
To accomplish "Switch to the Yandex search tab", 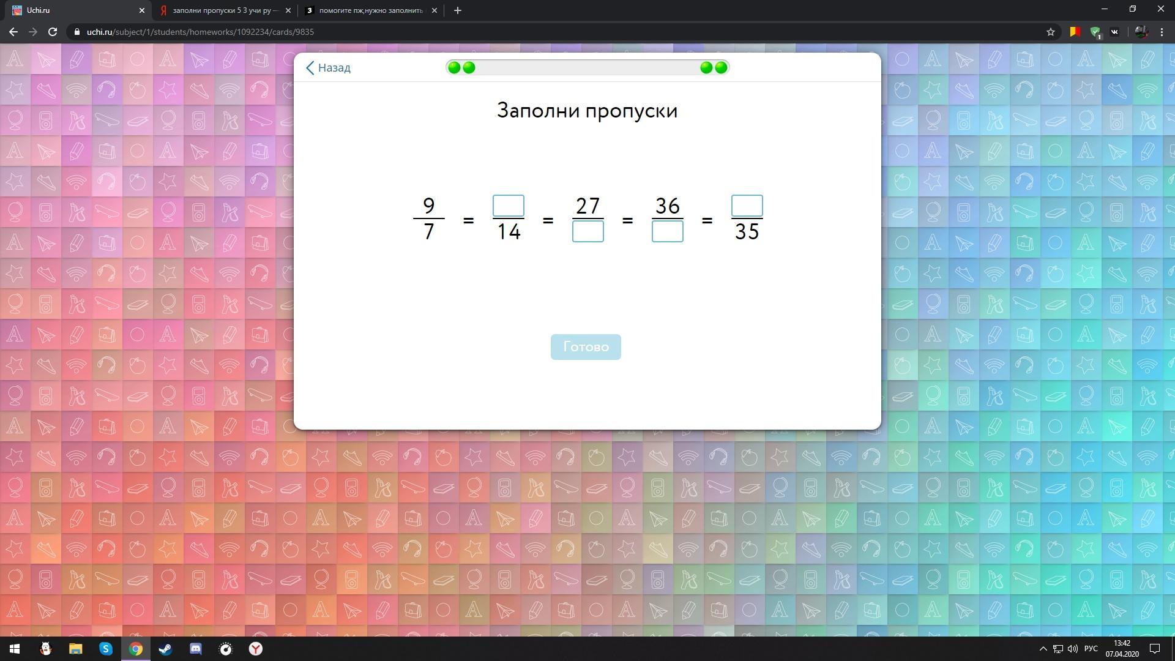I will coord(224,10).
